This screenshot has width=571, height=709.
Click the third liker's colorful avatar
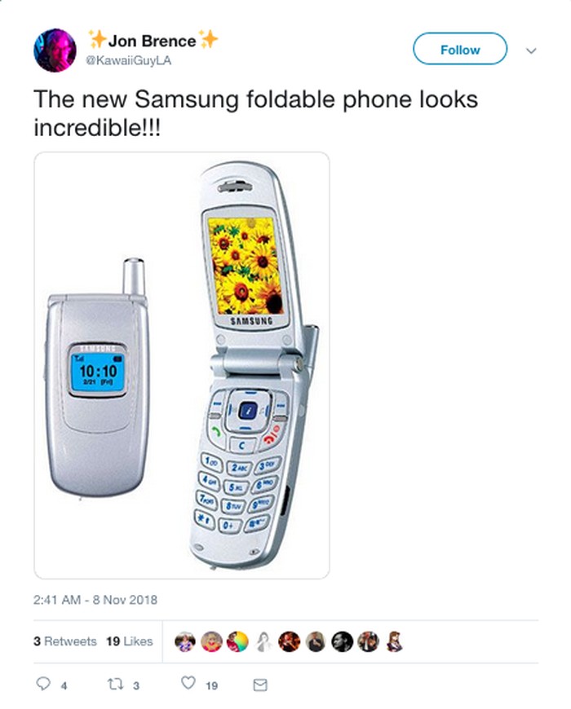point(237,641)
